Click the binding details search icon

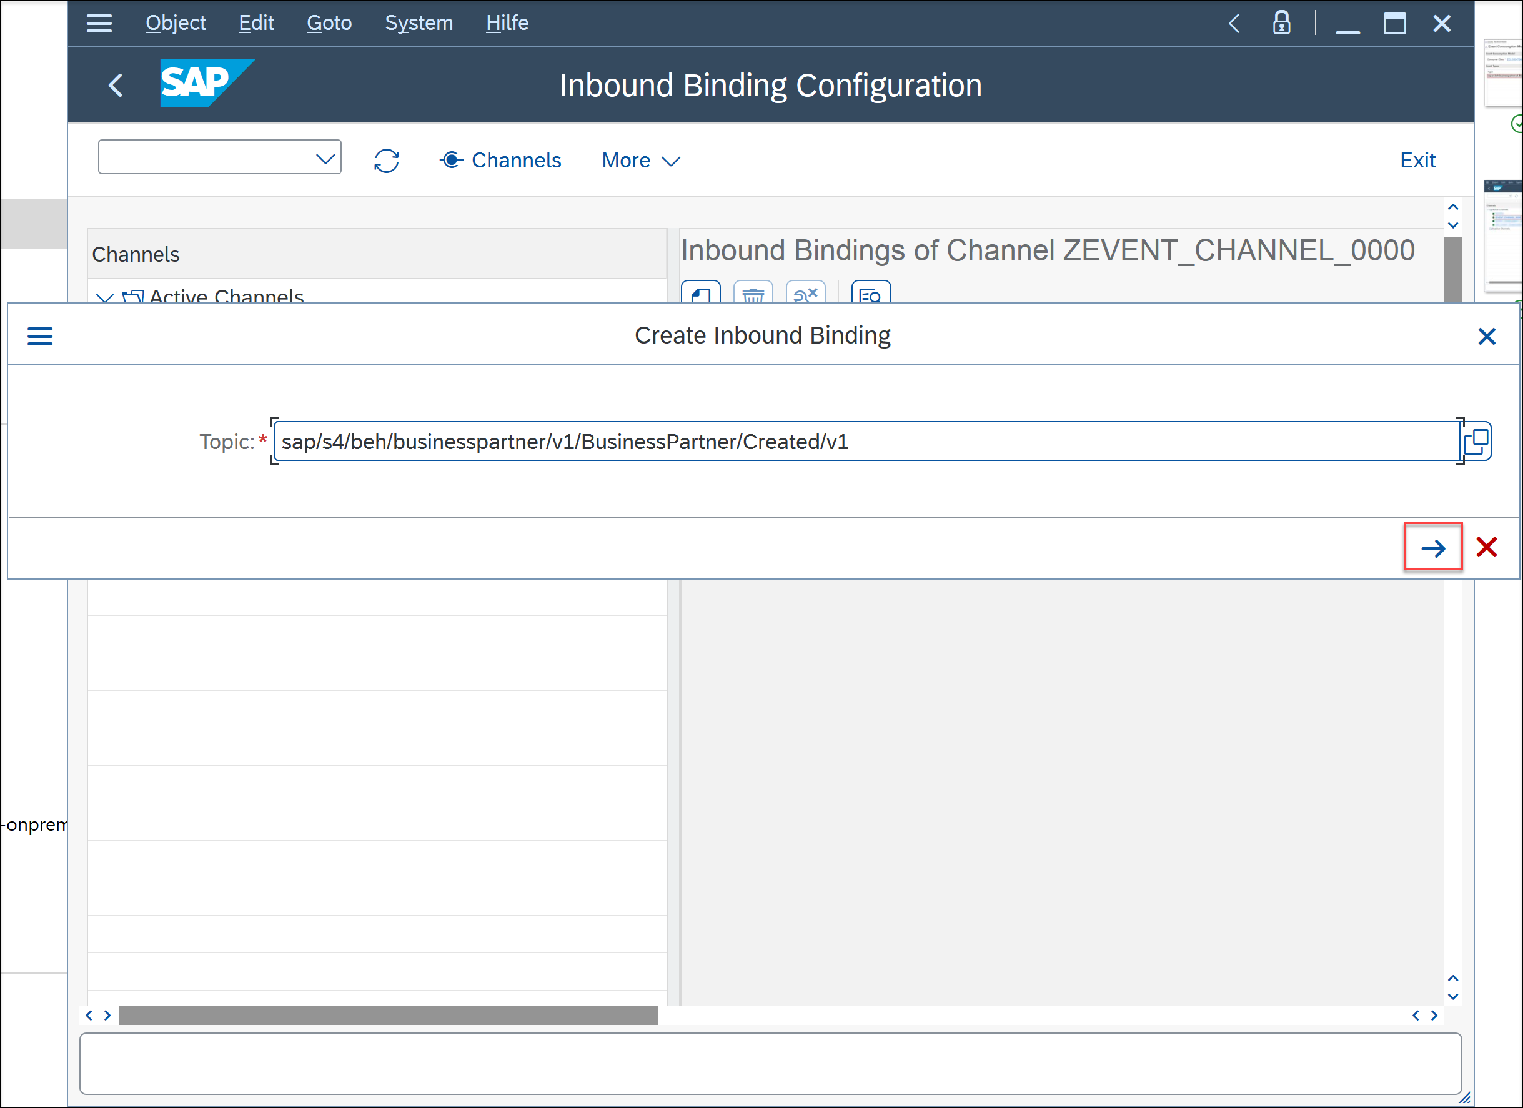pos(871,292)
